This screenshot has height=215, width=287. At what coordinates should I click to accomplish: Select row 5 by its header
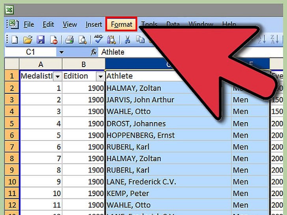point(12,123)
